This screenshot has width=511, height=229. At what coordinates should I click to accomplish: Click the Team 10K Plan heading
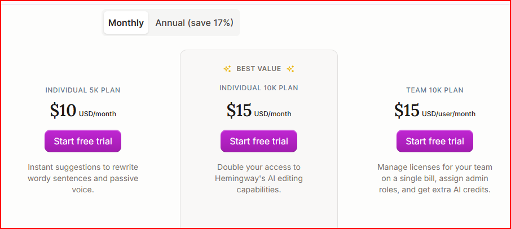tap(435, 90)
